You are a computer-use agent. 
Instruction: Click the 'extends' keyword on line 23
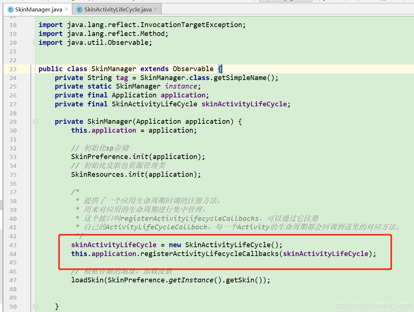154,69
